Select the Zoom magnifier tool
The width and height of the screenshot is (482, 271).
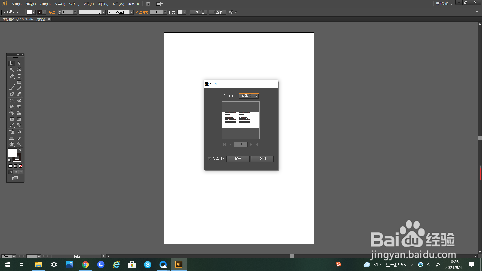[x=19, y=144]
